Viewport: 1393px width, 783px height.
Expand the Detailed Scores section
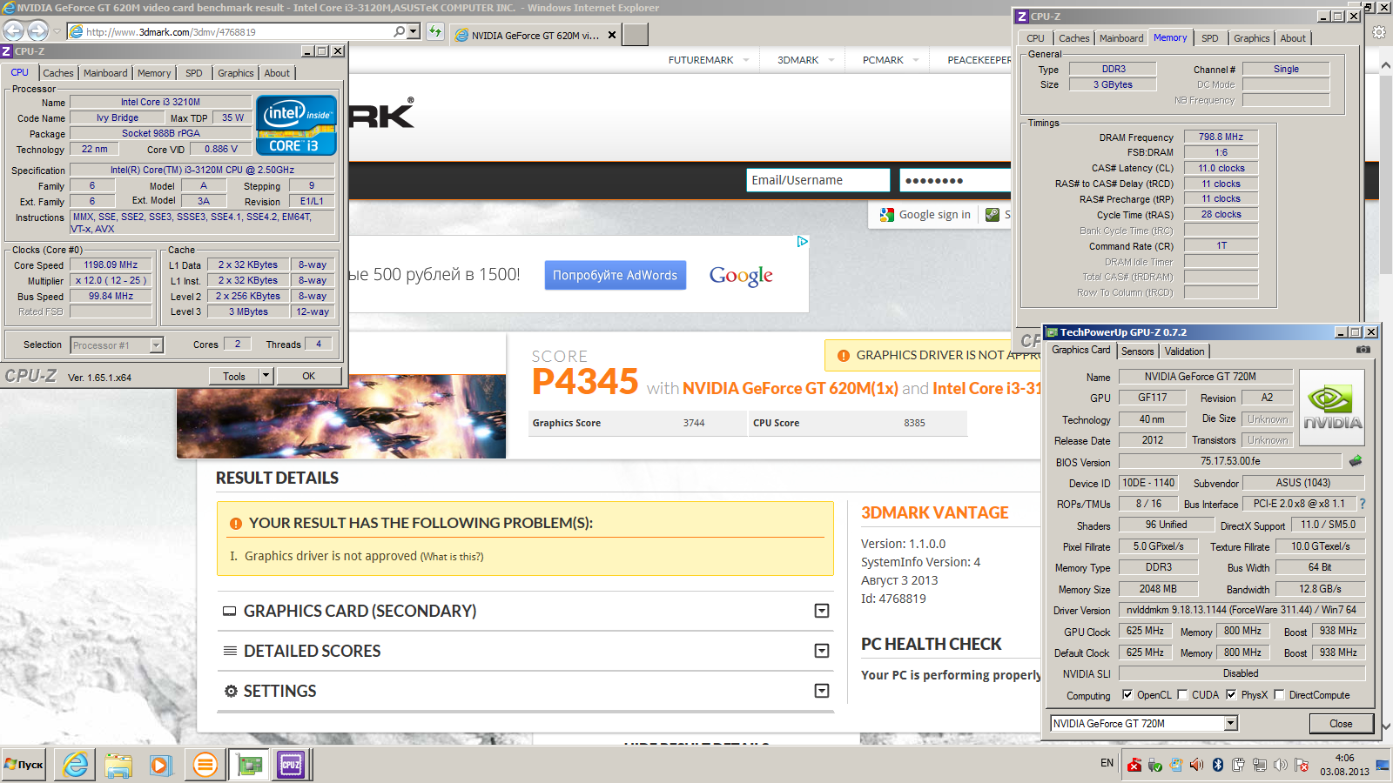pyautogui.click(x=821, y=651)
